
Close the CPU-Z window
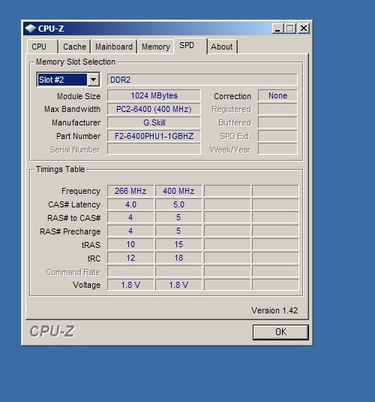pyautogui.click(x=304, y=29)
